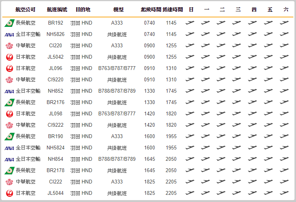
Task: Click the China Airlines logo in the CI222 row
Action: [9, 182]
